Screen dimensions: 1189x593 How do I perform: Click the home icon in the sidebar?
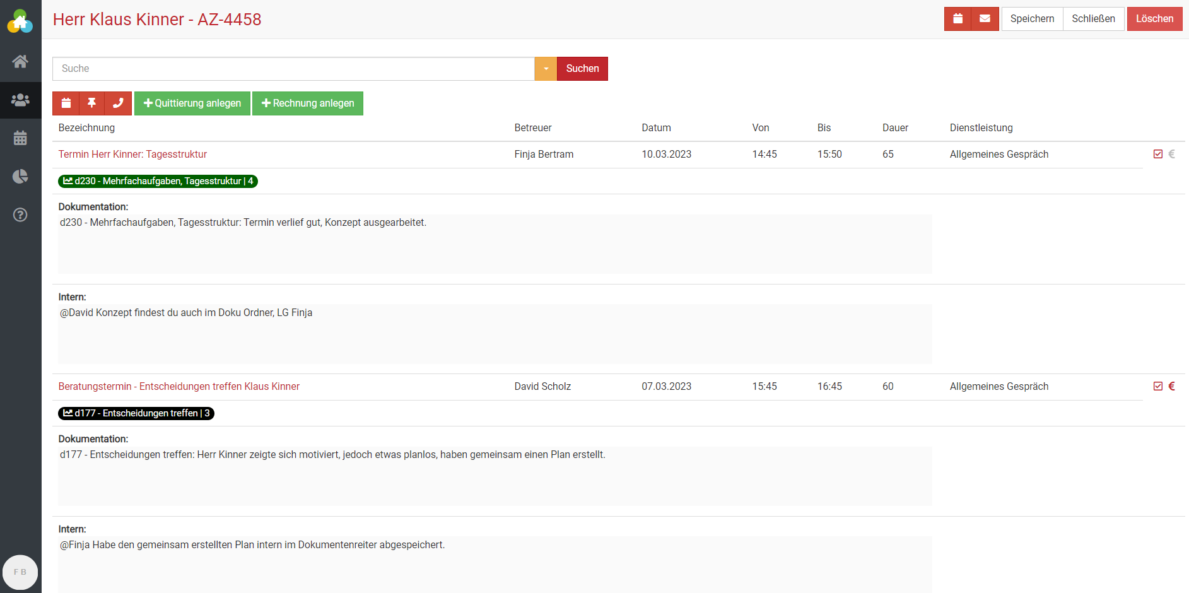click(x=20, y=61)
